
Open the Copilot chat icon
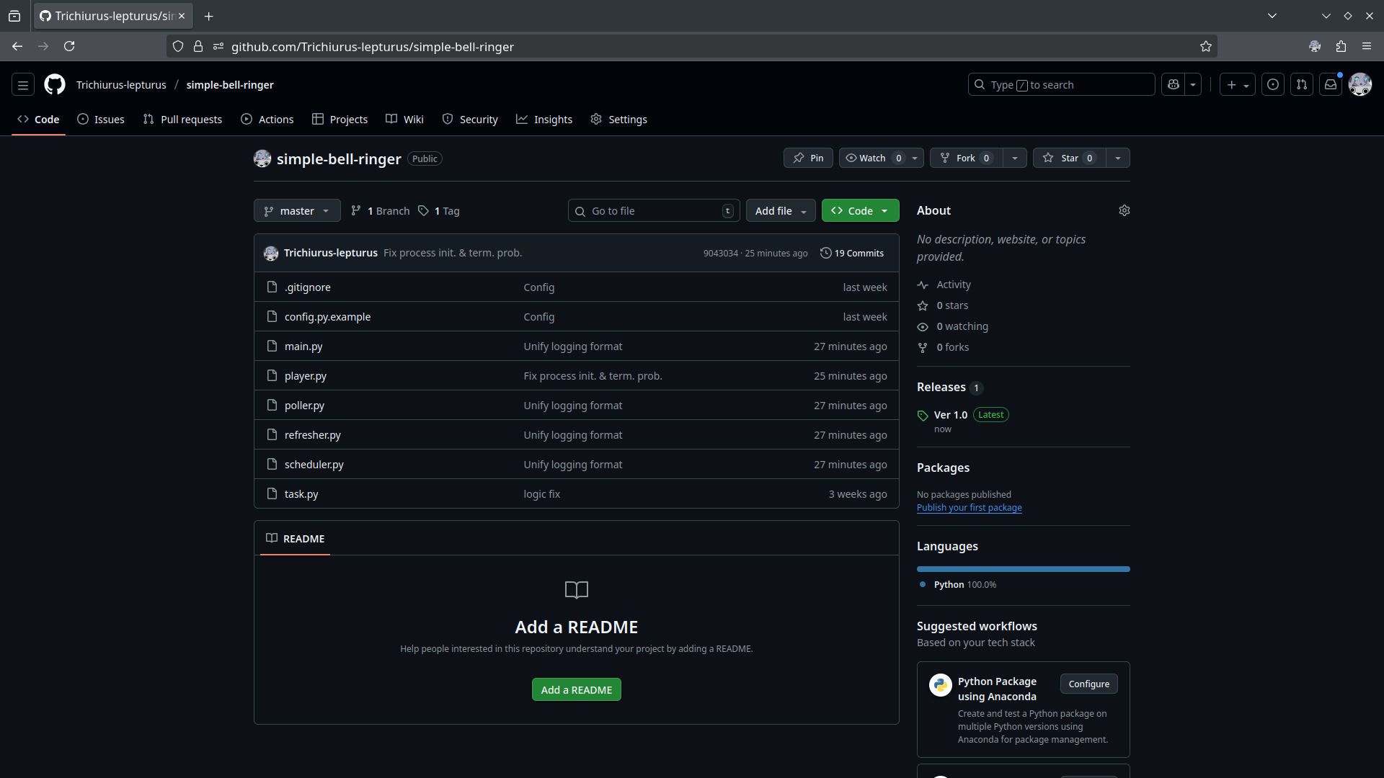tap(1174, 84)
